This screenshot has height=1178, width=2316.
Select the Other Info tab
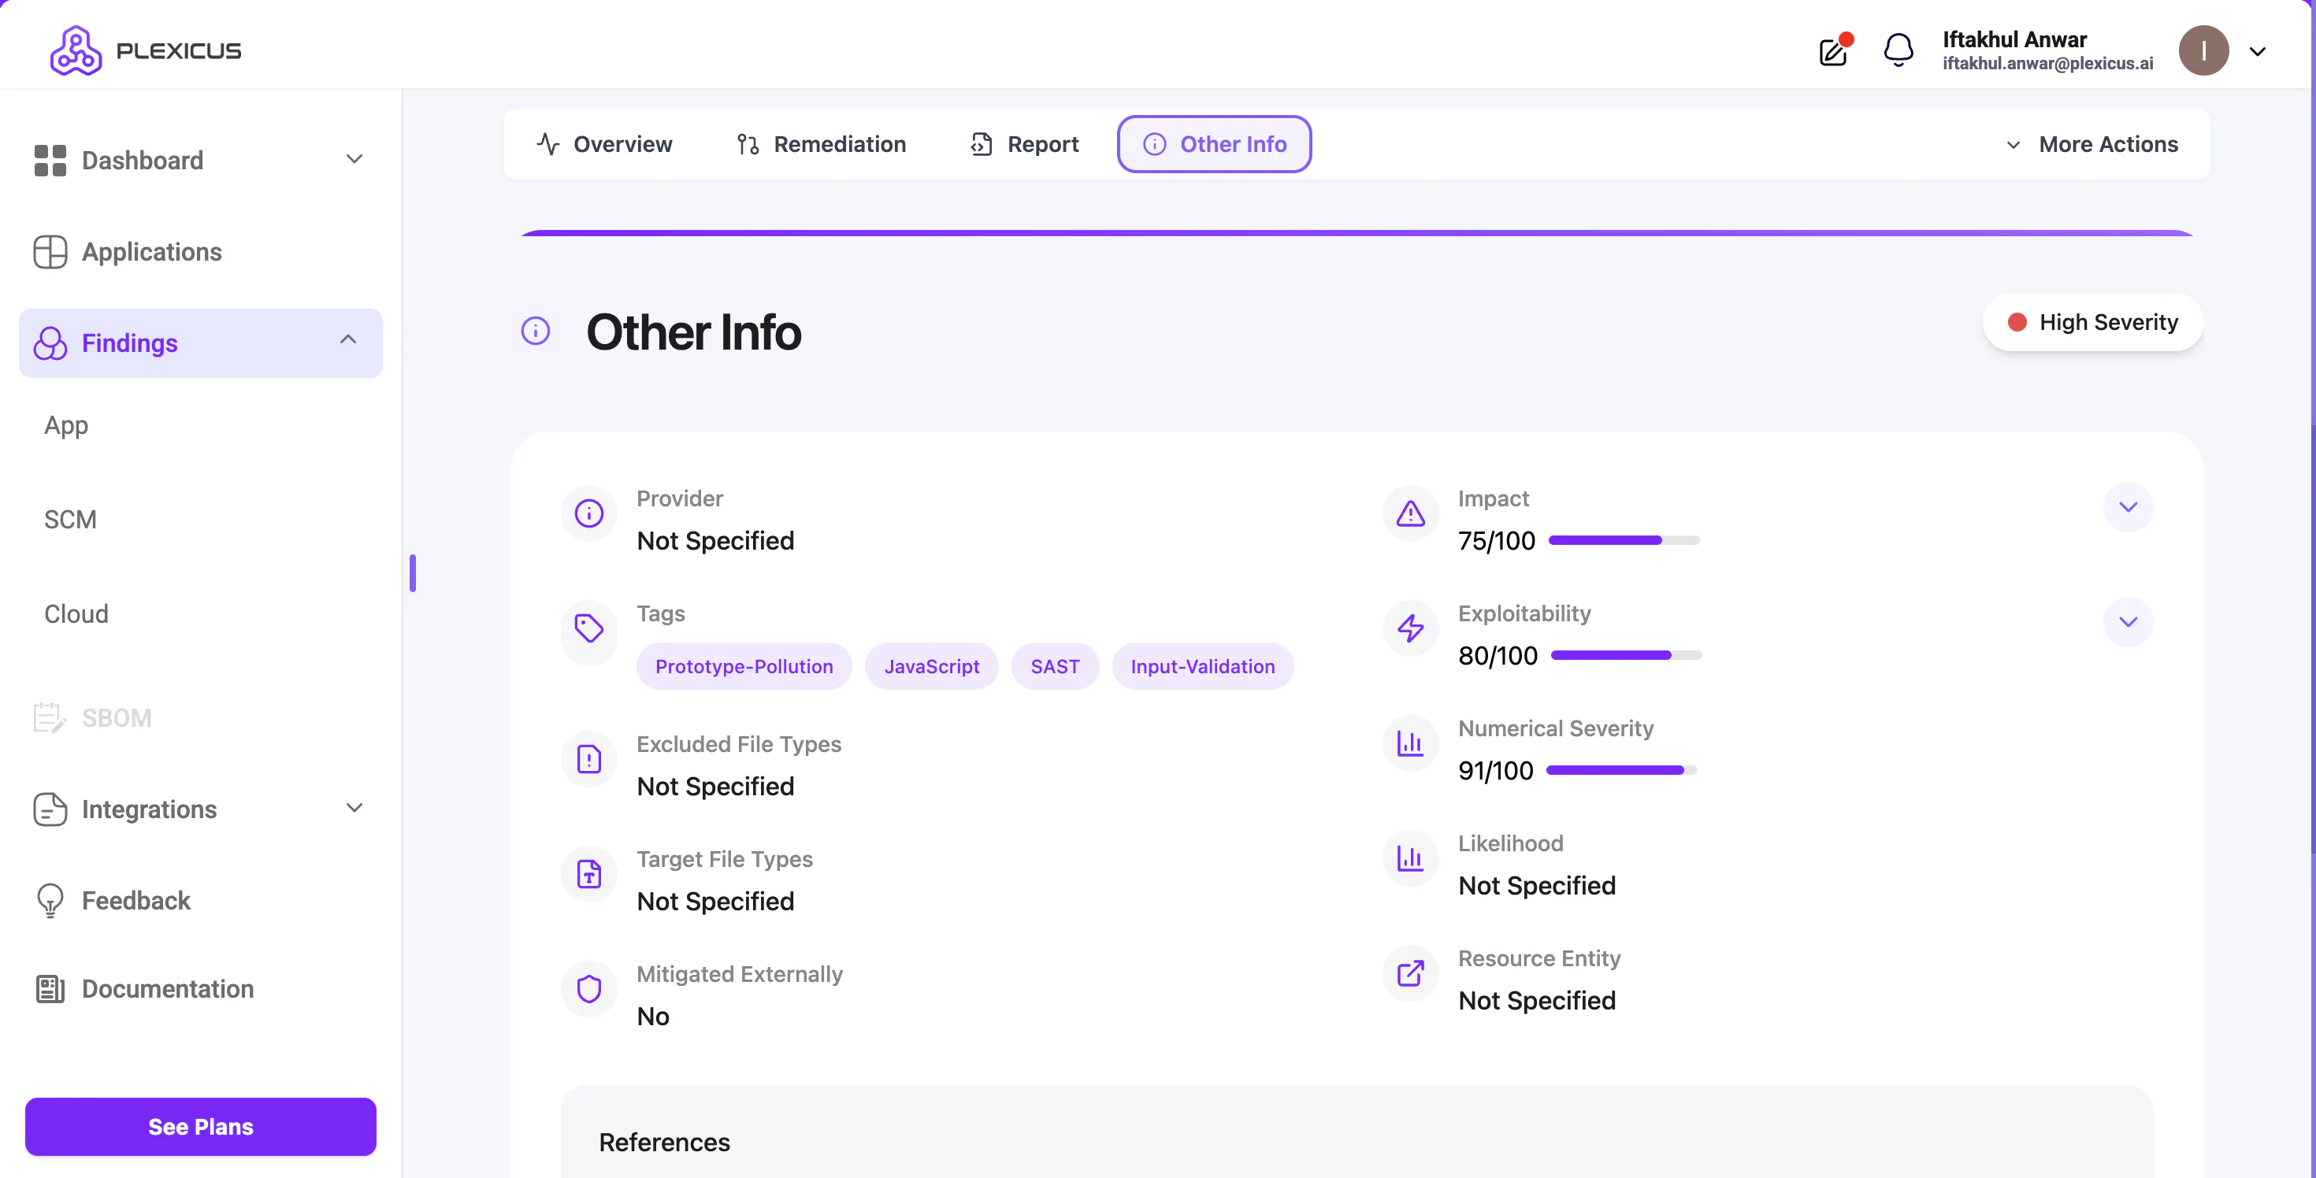click(1214, 144)
